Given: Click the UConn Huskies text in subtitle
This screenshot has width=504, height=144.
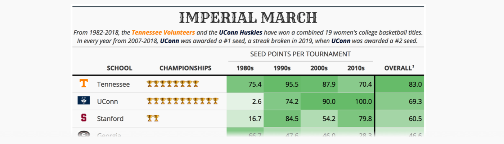Looking at the screenshot, I should (240, 32).
